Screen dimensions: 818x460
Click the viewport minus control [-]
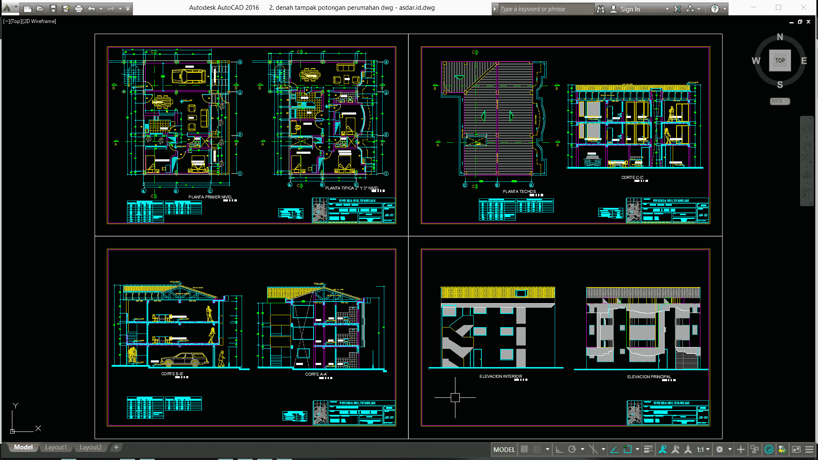6,21
